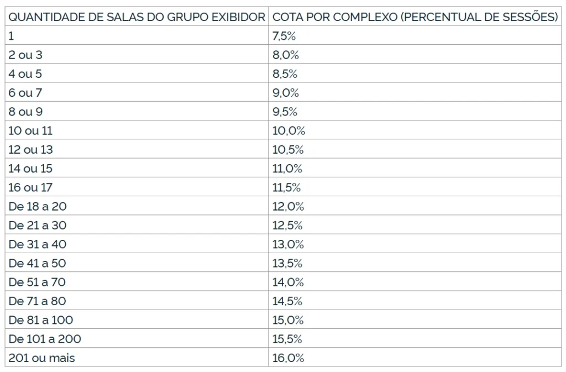Click the 'QUANTIDADE DE SALAS DO GRUPO EXIBIDOR' header
This screenshot has width=566, height=372.
click(137, 17)
